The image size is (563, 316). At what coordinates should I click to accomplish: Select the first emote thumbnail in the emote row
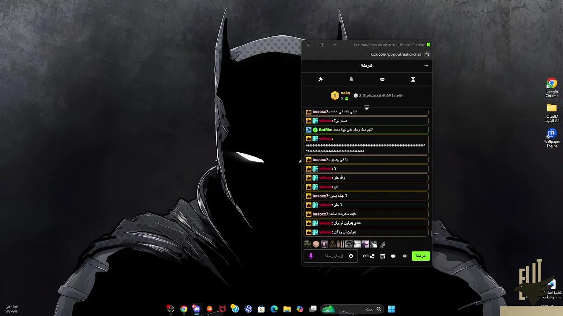[x=308, y=244]
